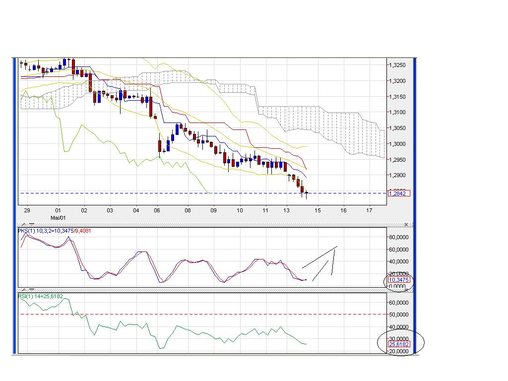Click the move-up arrow on PKS pane divider
508x381 pixels.
point(24,225)
